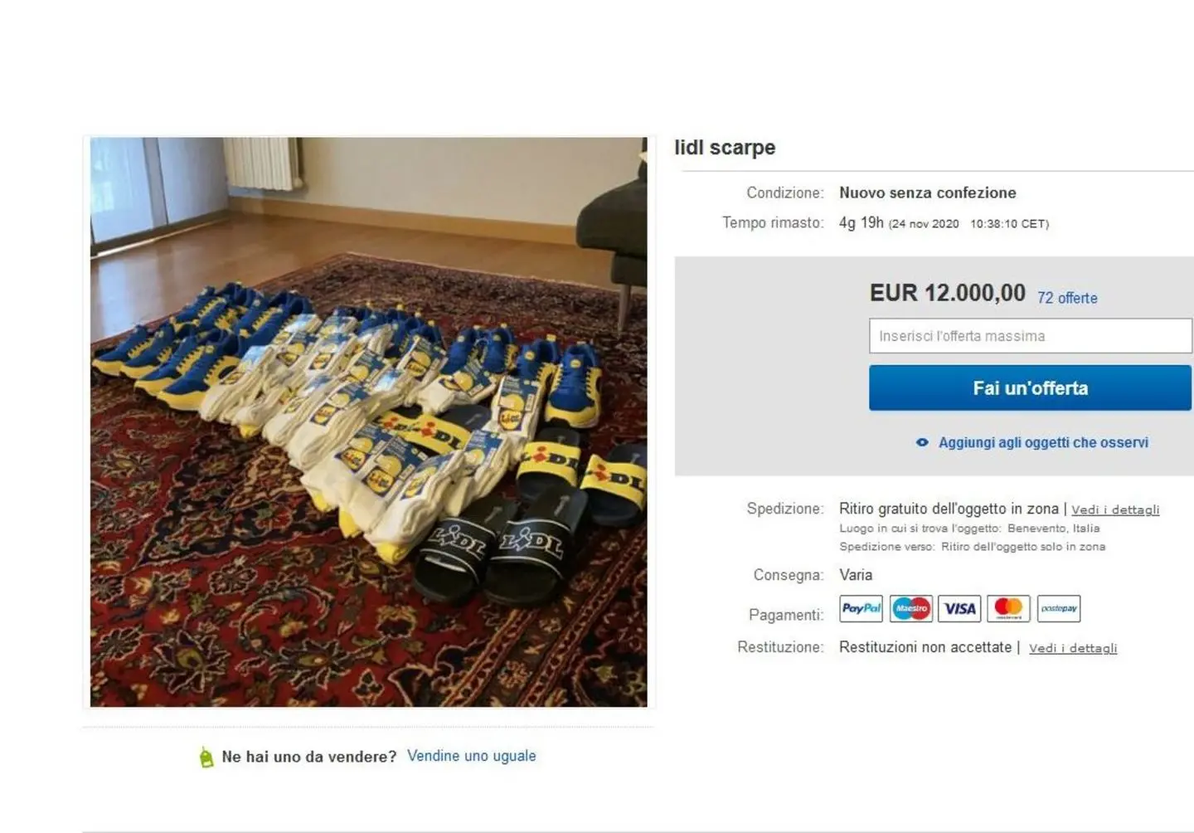Screen dimensions: 1194x833
Task: Click the Ritiro gratuito dell'oggetto in zona text
Action: tap(949, 509)
